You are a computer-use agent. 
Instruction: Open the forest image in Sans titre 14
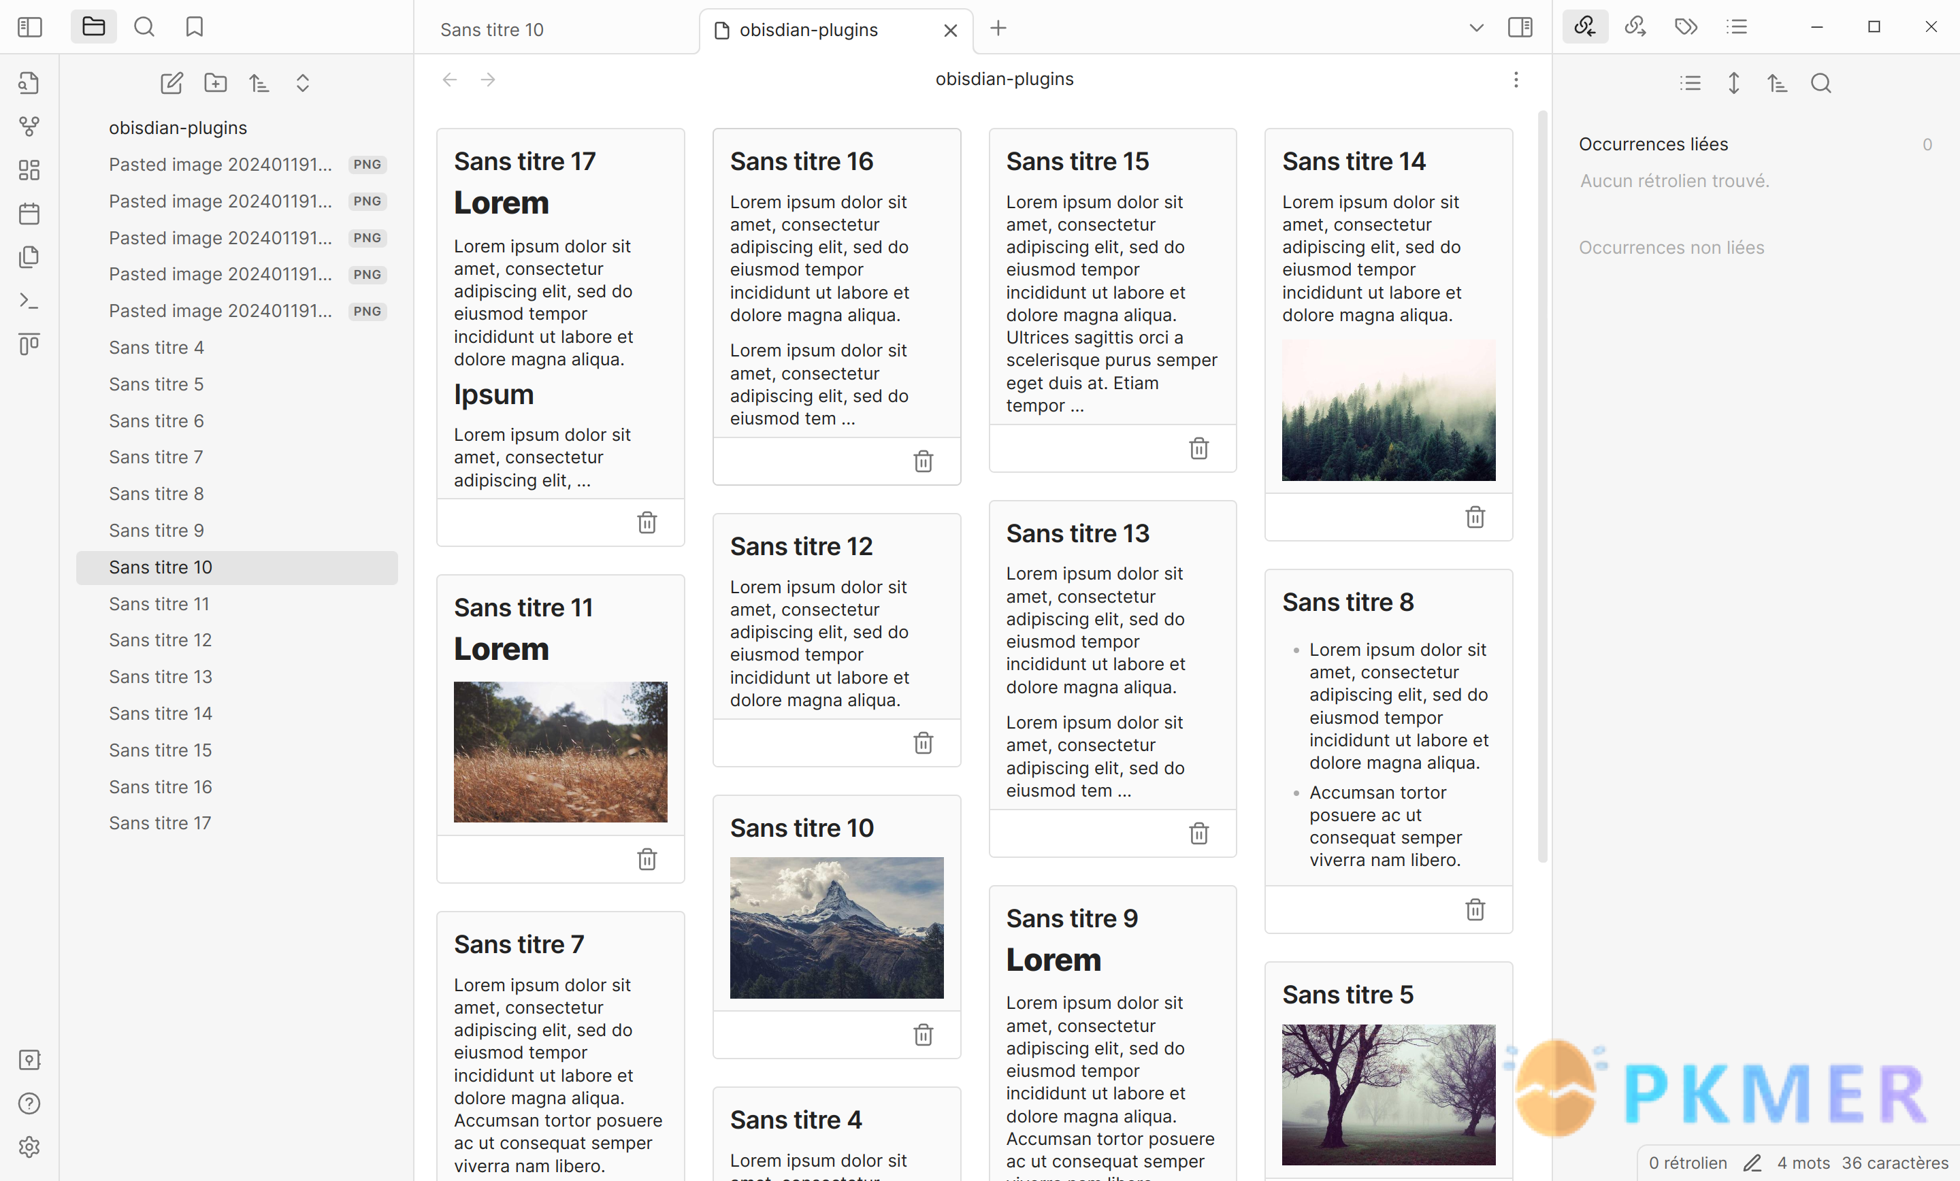pyautogui.click(x=1389, y=410)
